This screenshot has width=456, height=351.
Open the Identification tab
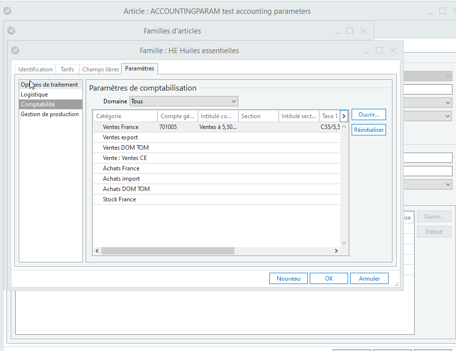click(x=35, y=69)
